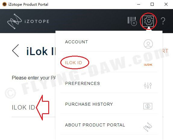173x140 pixels.
Task: Click the settings gear icon
Action: coord(148,21)
